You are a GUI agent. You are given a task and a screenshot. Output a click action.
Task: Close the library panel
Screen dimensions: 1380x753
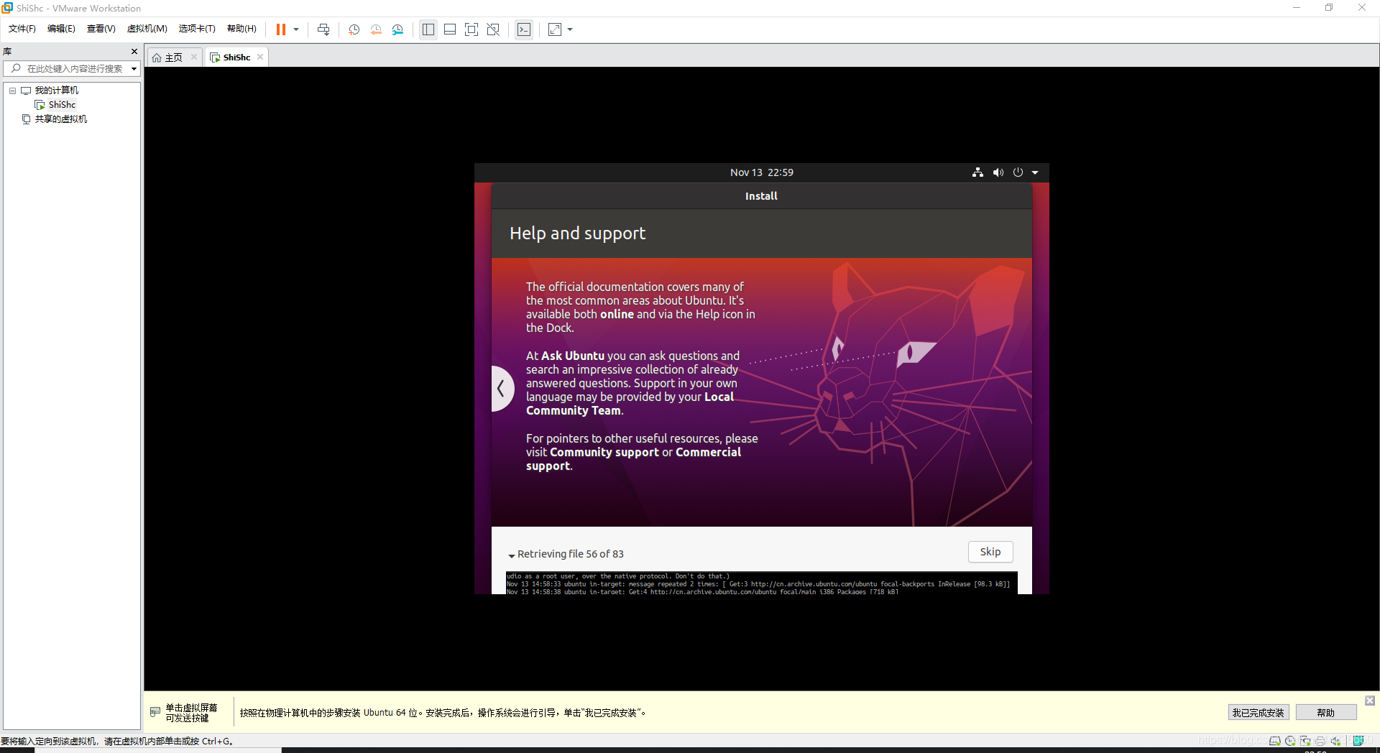(x=134, y=51)
